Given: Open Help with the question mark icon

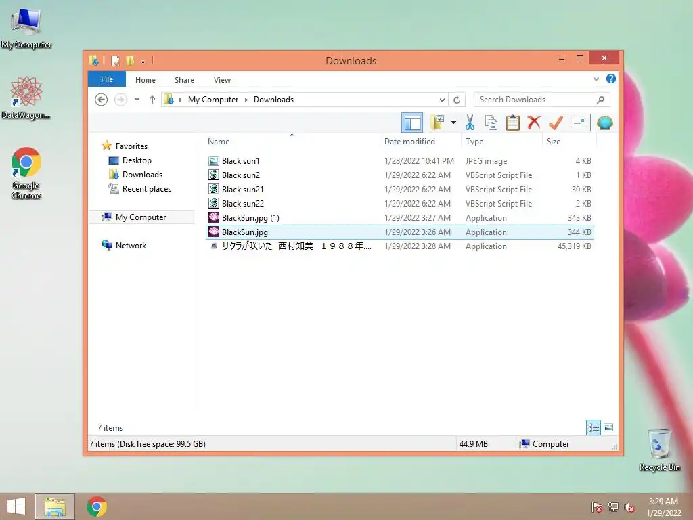Looking at the screenshot, I should click(611, 79).
